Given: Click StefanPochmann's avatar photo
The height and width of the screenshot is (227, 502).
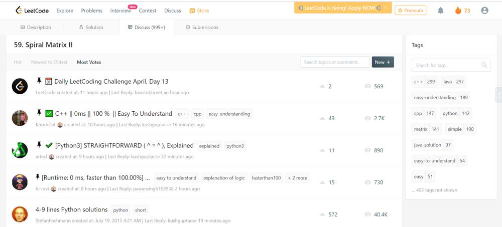Looking at the screenshot, I should [x=20, y=214].
